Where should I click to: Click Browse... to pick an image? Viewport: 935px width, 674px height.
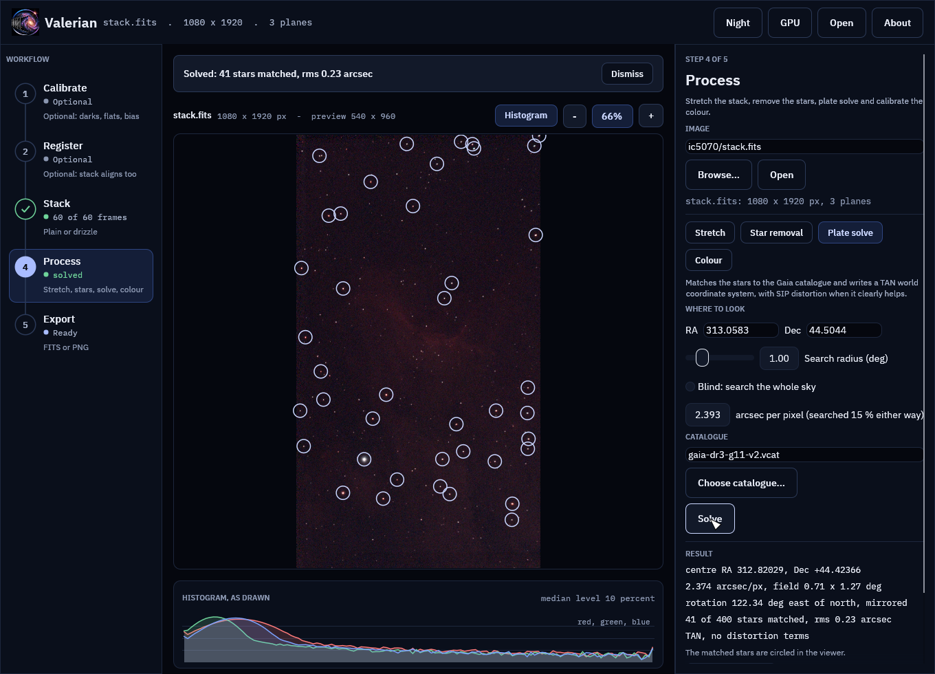[x=718, y=175]
